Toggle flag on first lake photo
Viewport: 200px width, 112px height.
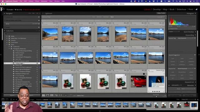pyautogui.click(x=56, y=26)
